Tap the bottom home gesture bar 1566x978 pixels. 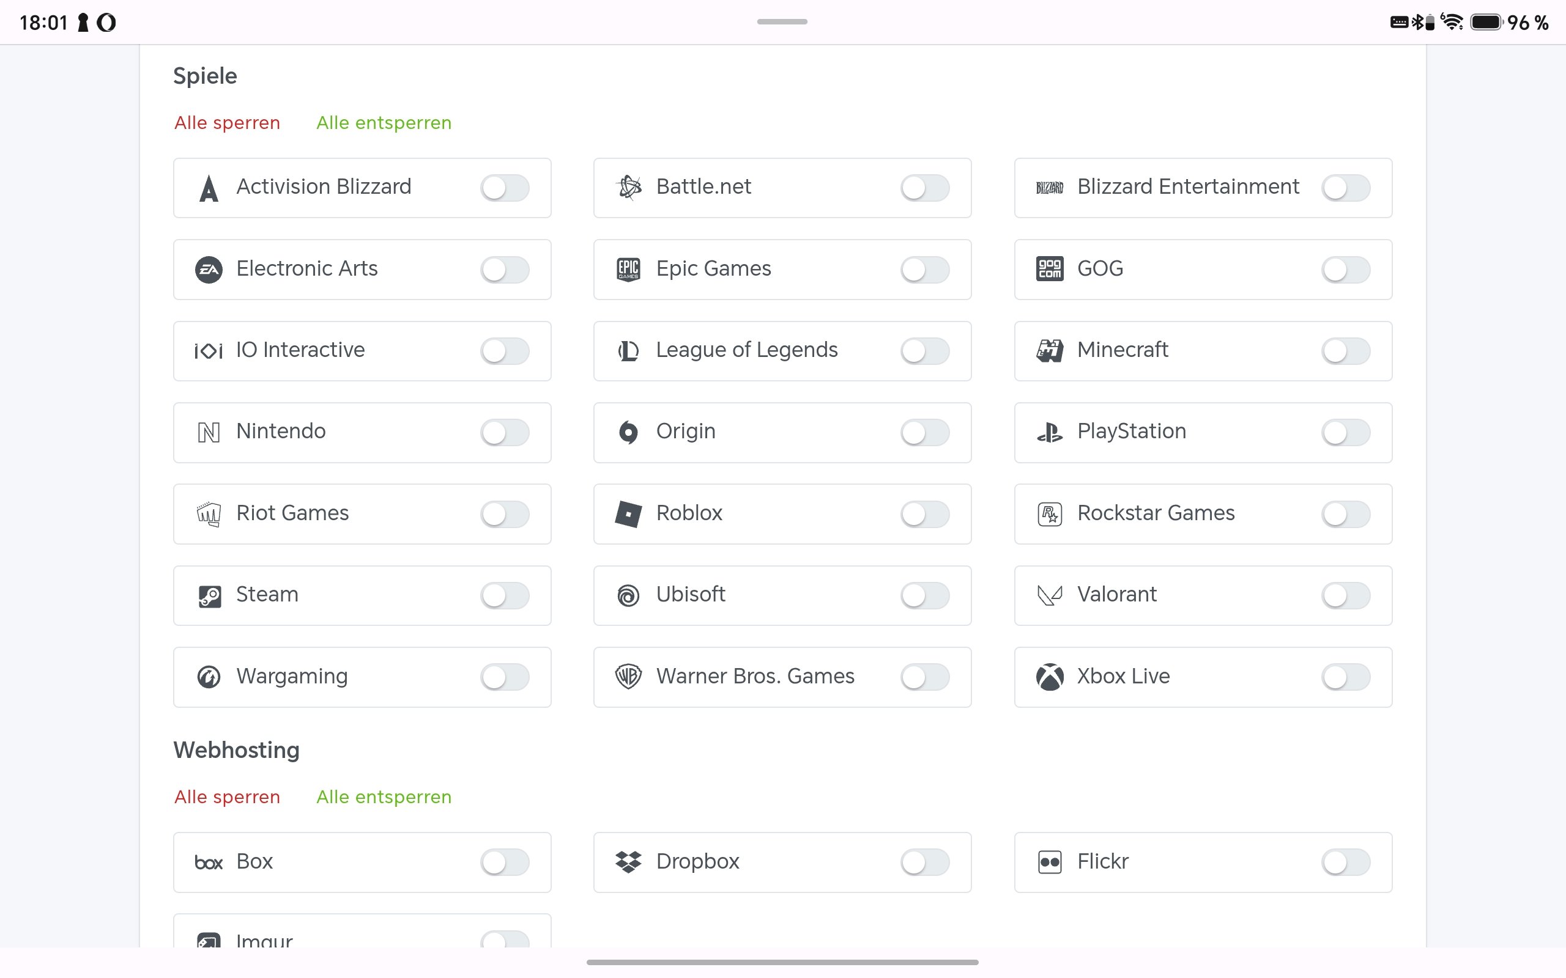pyautogui.click(x=782, y=963)
